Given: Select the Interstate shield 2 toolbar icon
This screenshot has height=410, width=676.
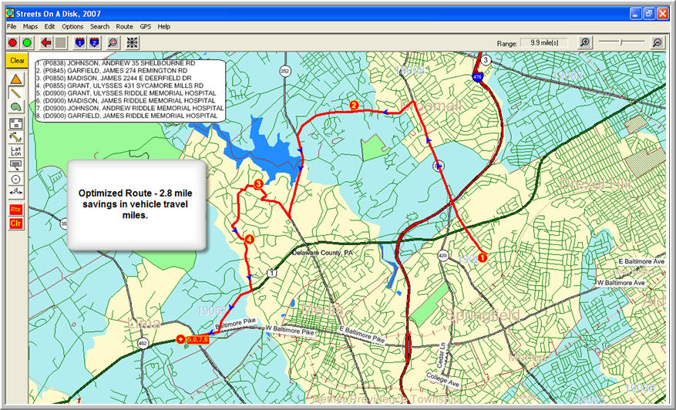Looking at the screenshot, I should (x=94, y=42).
